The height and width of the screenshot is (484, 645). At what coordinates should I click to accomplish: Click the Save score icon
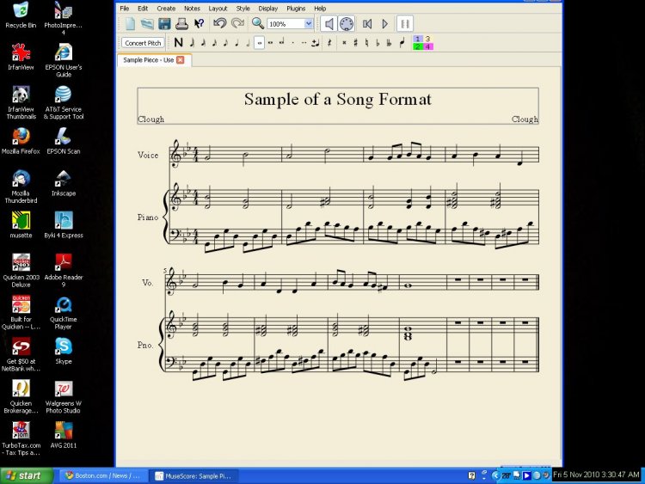point(164,24)
